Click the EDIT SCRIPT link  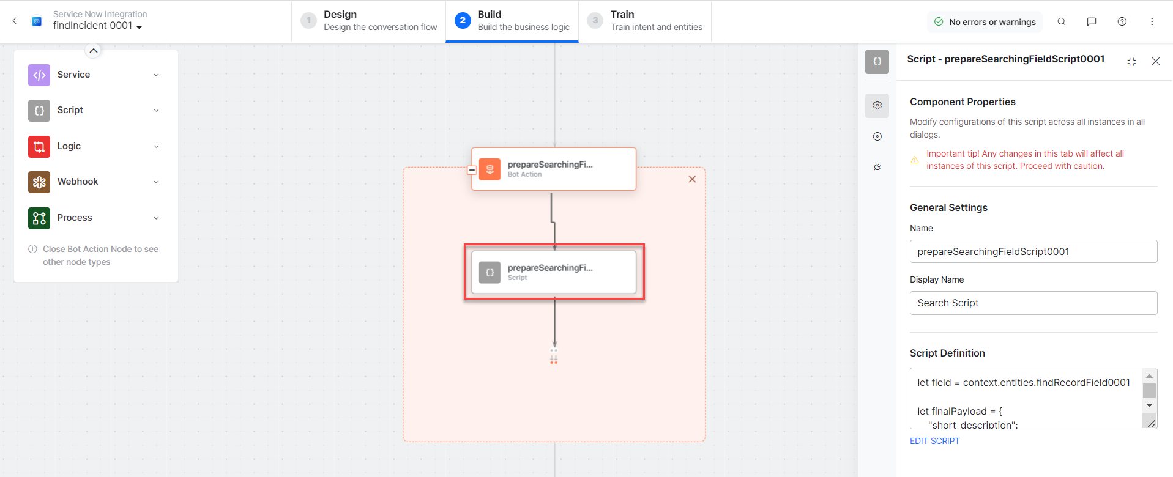pyautogui.click(x=934, y=441)
